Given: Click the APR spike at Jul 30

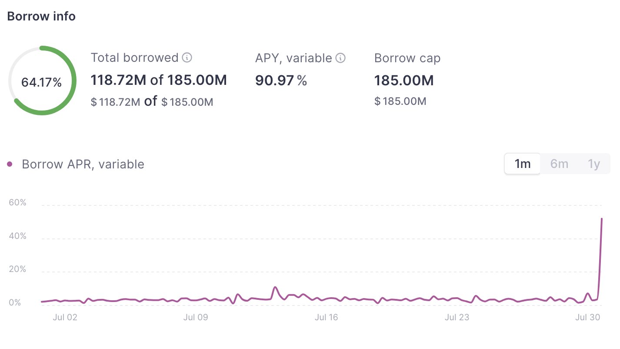Looking at the screenshot, I should 602,219.
